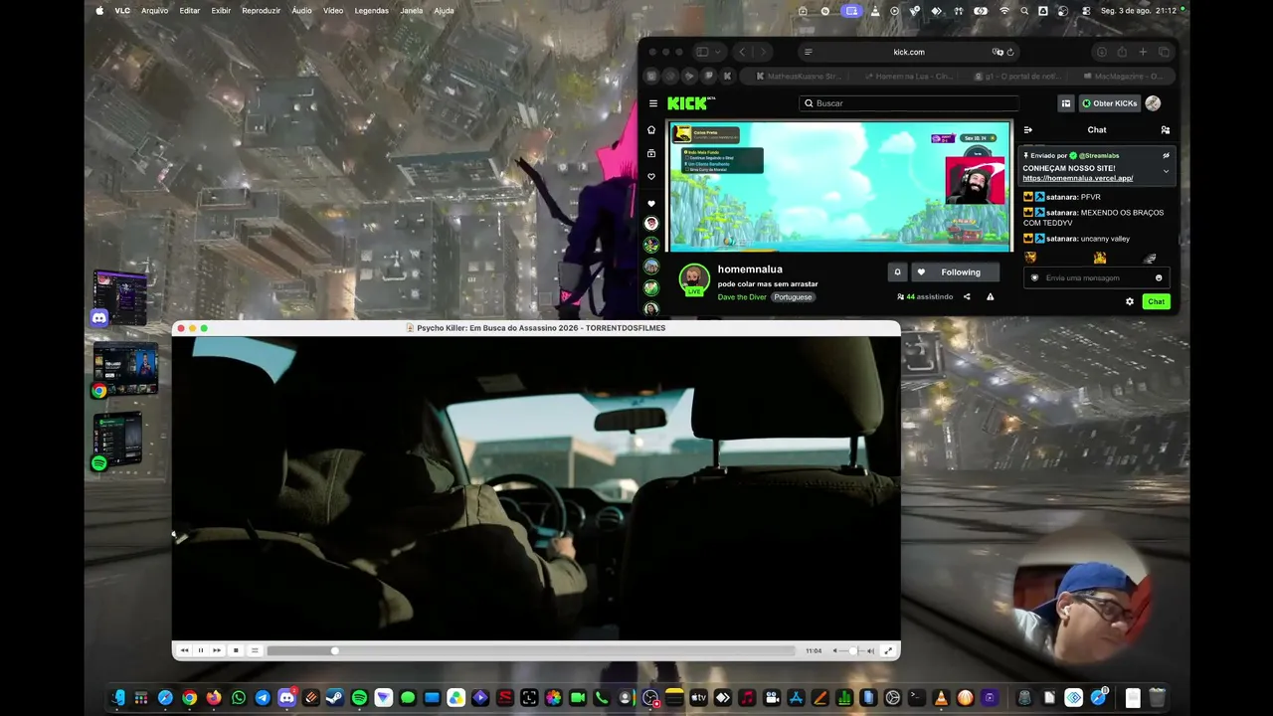Viewport: 1273px width, 716px height.
Task: Open Kick theatre layout icon beside Obter KICKs
Action: pyautogui.click(x=1065, y=103)
